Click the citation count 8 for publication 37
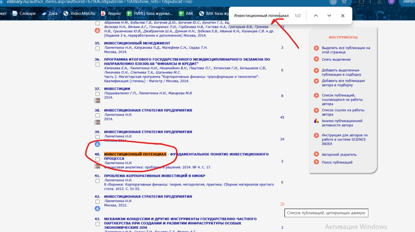415x232 pixels. (x=282, y=96)
